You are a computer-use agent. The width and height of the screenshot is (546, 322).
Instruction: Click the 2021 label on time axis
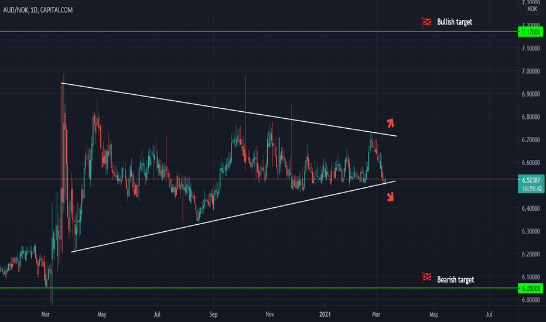325,314
